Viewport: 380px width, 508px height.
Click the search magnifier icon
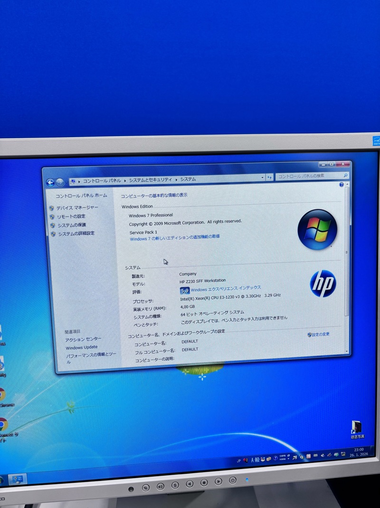pos(345,176)
